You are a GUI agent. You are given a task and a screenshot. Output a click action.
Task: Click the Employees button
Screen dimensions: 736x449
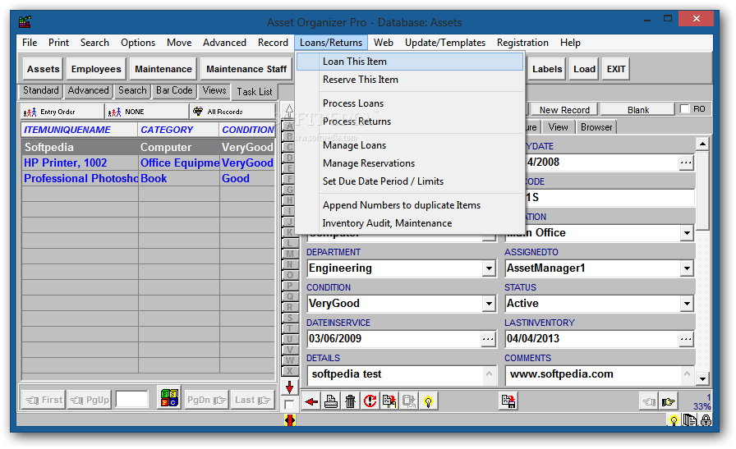(x=96, y=70)
